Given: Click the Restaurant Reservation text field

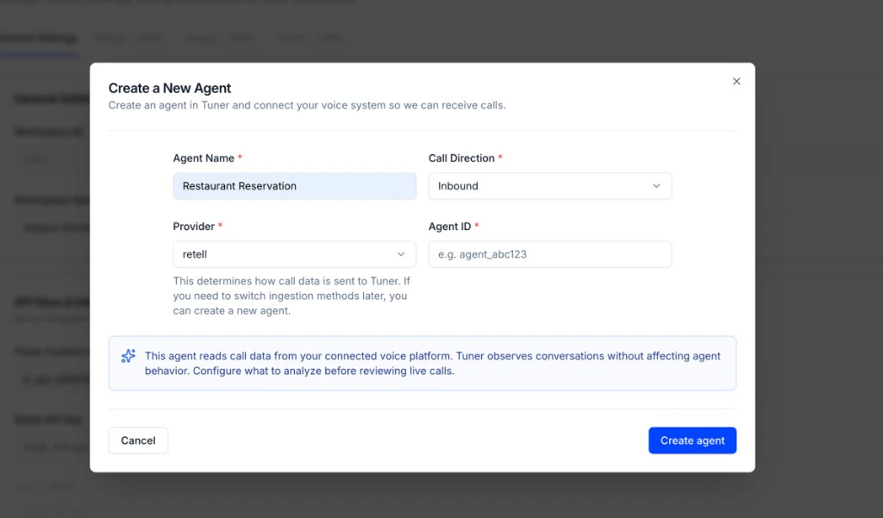Looking at the screenshot, I should click(294, 185).
